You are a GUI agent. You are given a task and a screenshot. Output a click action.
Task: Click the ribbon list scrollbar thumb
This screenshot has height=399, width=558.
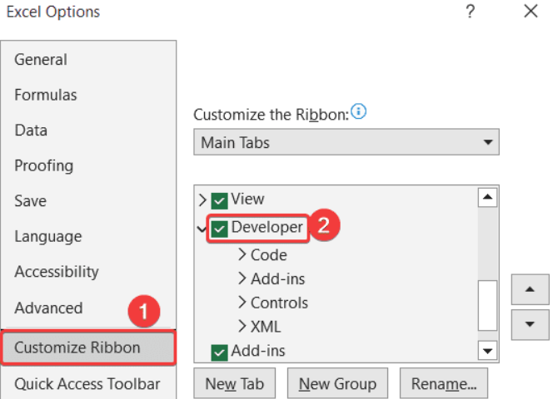click(487, 306)
